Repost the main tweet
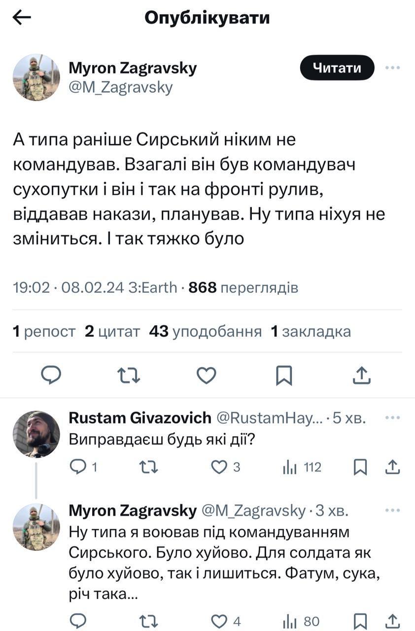The width and height of the screenshot is (415, 631). (x=129, y=376)
